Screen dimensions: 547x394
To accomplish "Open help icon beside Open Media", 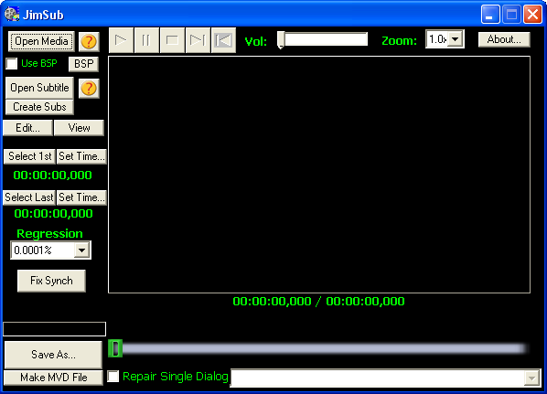I will [89, 41].
